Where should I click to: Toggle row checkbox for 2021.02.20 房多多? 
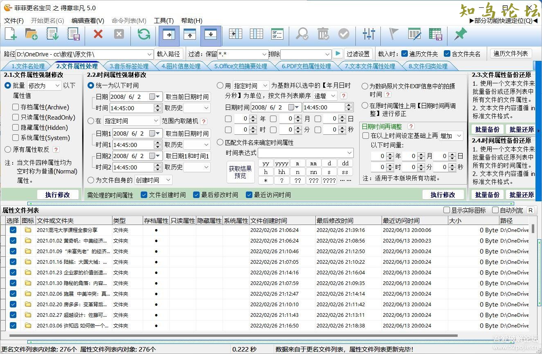(x=13, y=304)
